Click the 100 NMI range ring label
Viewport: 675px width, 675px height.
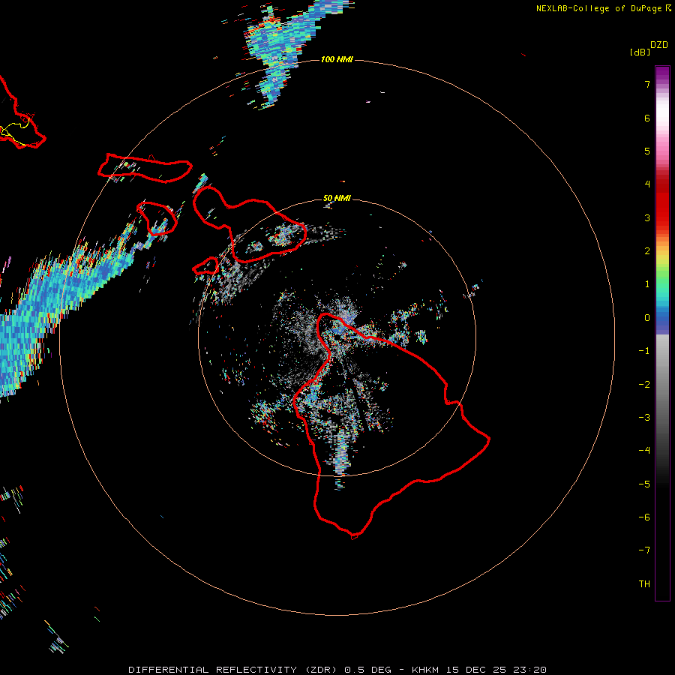[337, 59]
